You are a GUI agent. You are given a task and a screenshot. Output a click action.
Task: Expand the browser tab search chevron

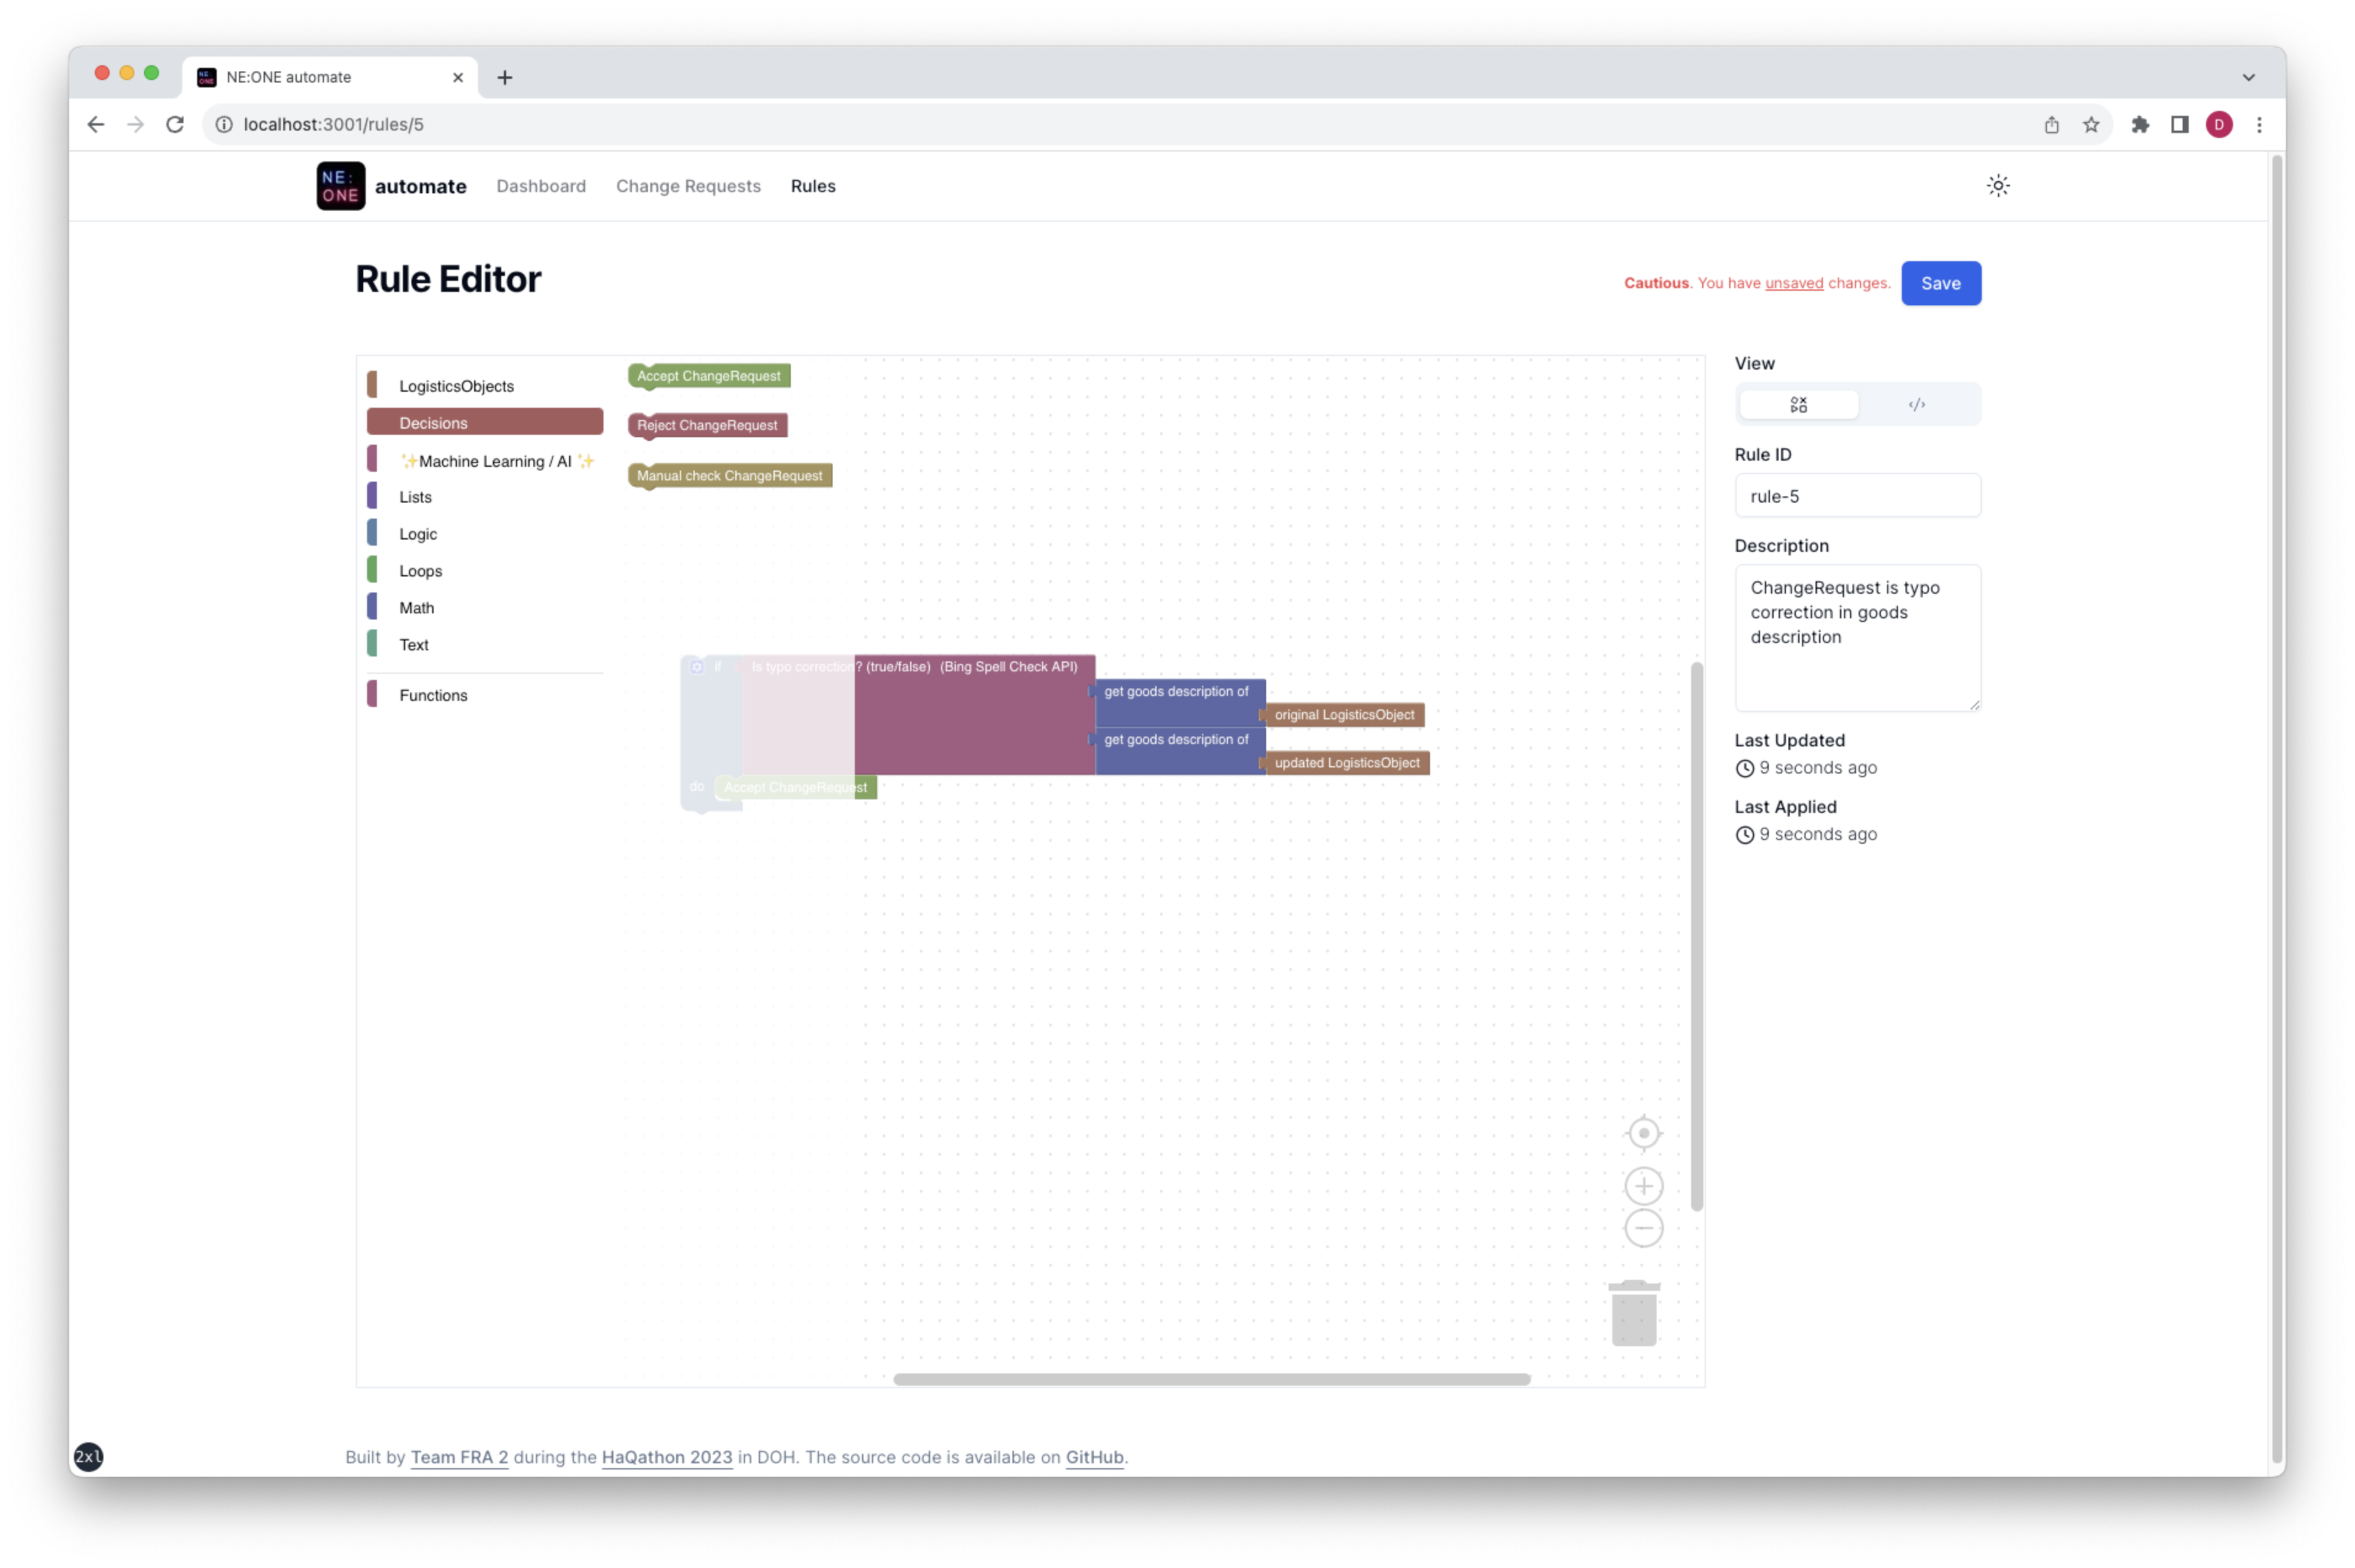(x=2248, y=77)
